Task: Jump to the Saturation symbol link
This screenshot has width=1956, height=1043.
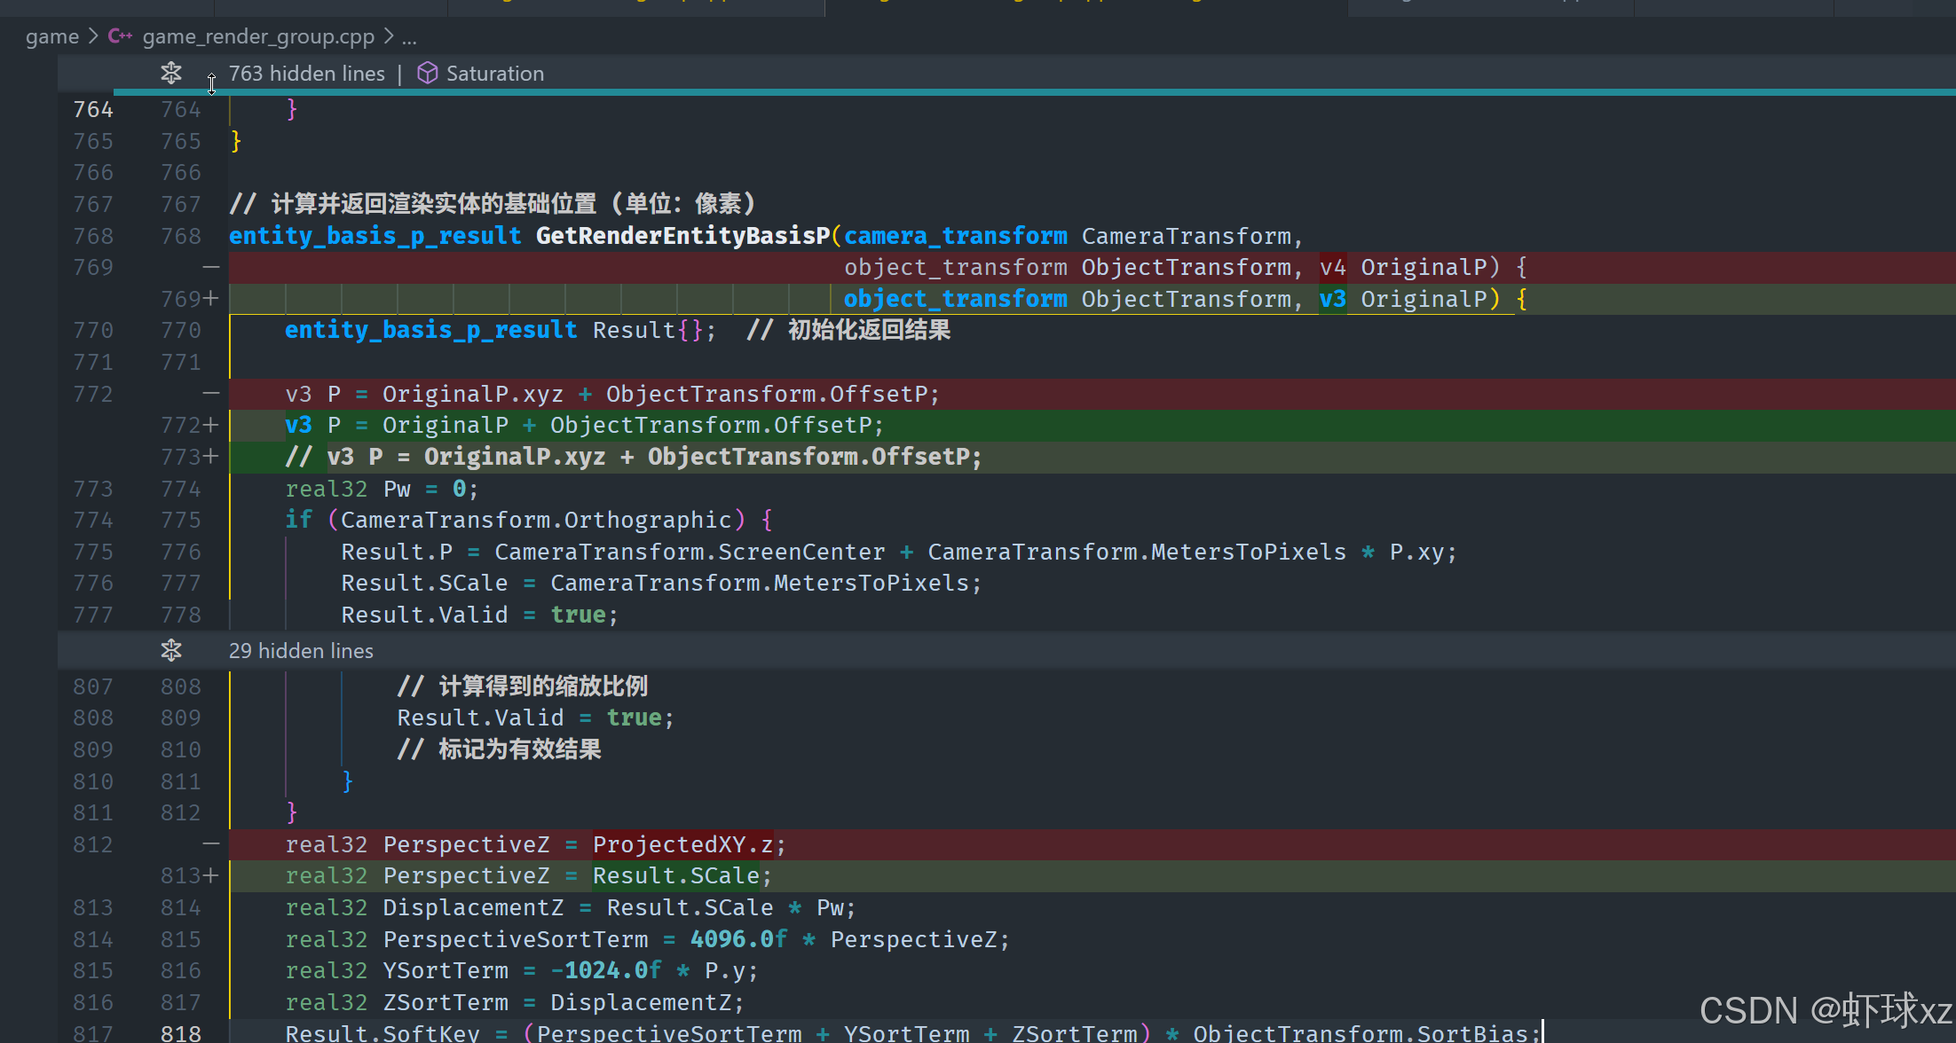Action: pyautogui.click(x=494, y=74)
